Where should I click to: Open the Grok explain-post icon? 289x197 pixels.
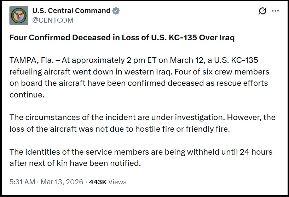pyautogui.click(x=262, y=11)
